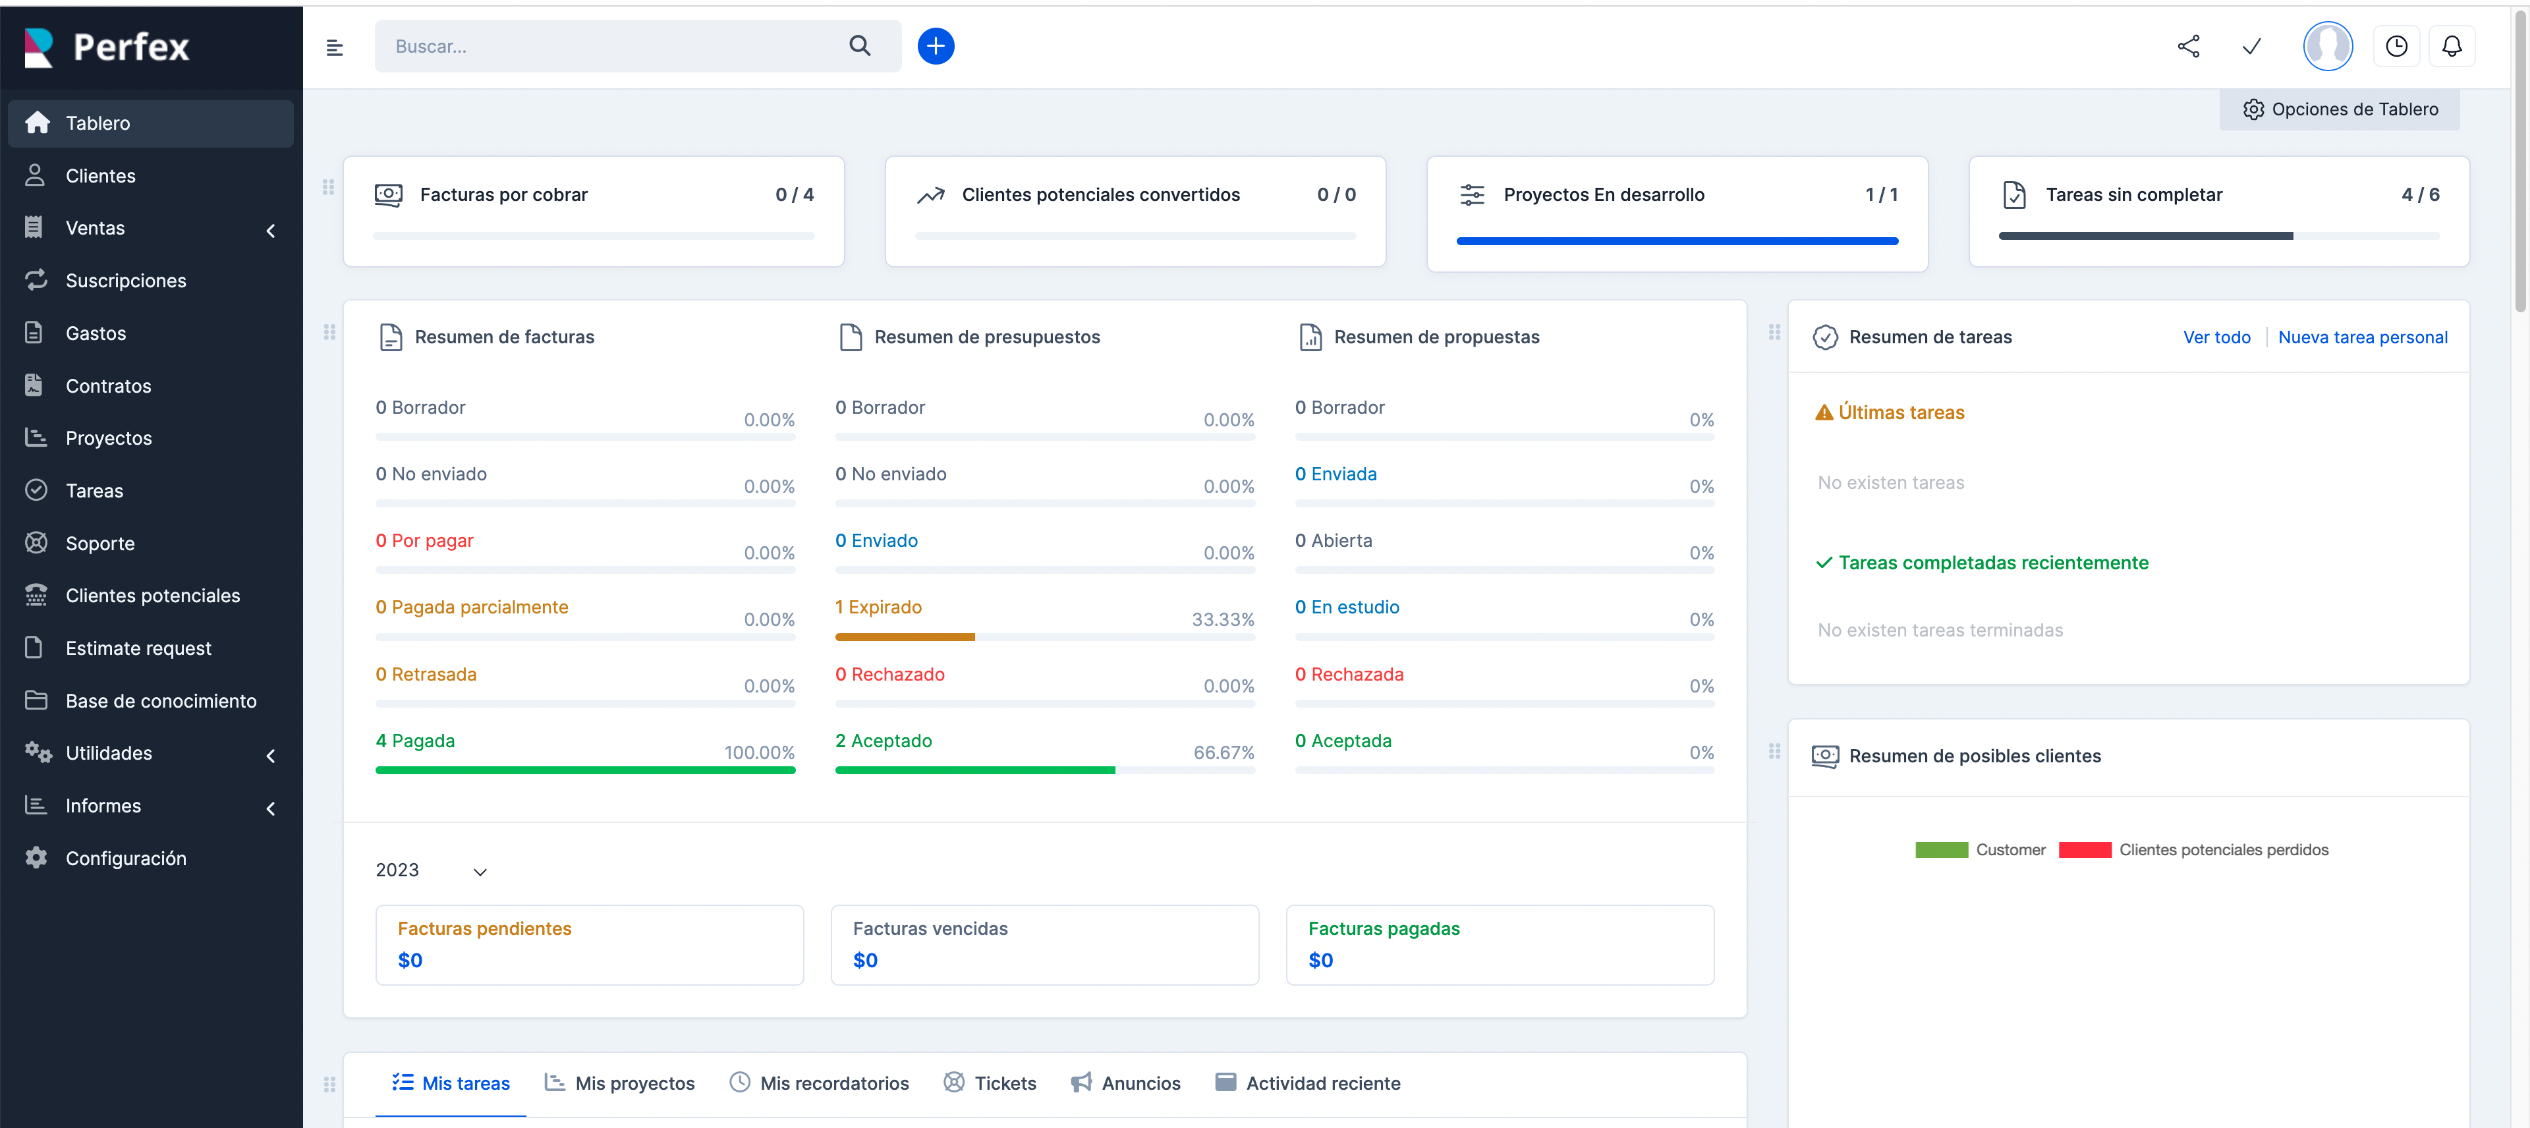Focus the Buscar search field
2530x1128 pixels.
tap(609, 46)
